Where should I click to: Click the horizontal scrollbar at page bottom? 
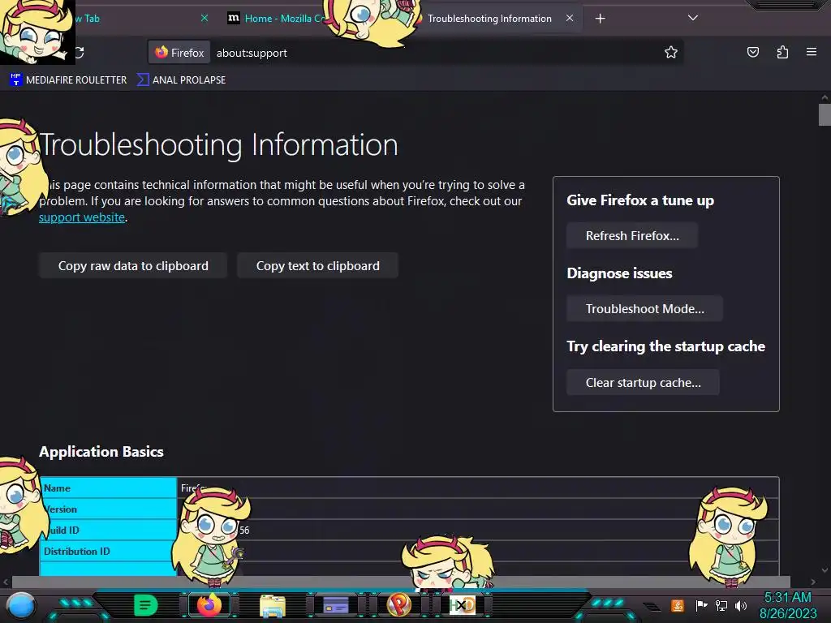click(x=401, y=582)
